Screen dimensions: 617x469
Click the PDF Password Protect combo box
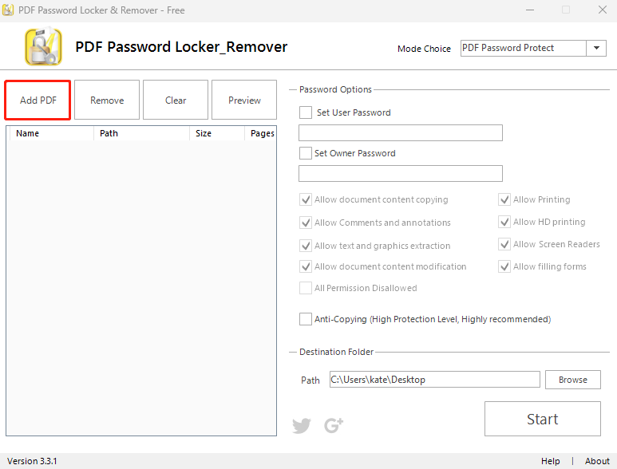(x=533, y=48)
